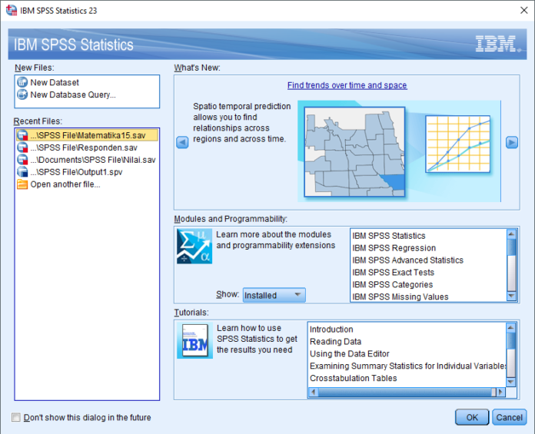Click the New Dataset icon
This screenshot has height=434, width=535.
22,82
